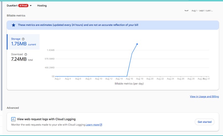Click the chart's final data point dot

click(137, 44)
